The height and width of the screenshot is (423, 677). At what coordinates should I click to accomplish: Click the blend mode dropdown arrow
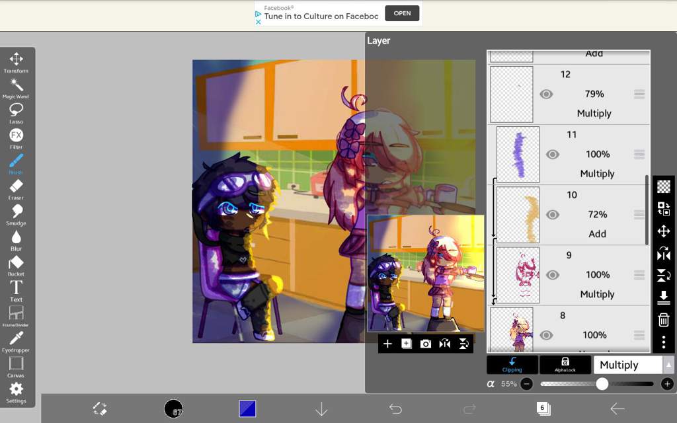click(x=668, y=365)
